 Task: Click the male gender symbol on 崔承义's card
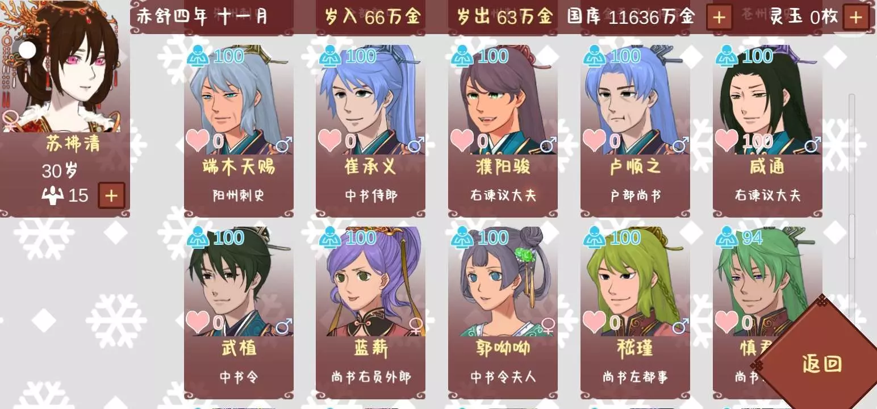tap(416, 144)
